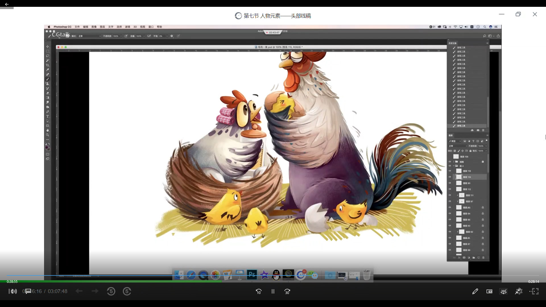Open the flow 流量 dropdown arrow
The width and height of the screenshot is (546, 307).
144,36
